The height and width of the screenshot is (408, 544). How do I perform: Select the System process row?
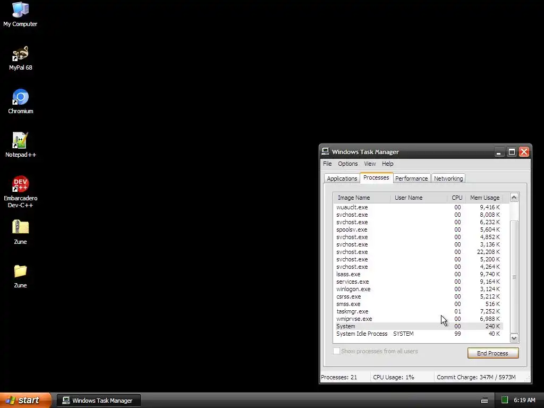(419, 326)
